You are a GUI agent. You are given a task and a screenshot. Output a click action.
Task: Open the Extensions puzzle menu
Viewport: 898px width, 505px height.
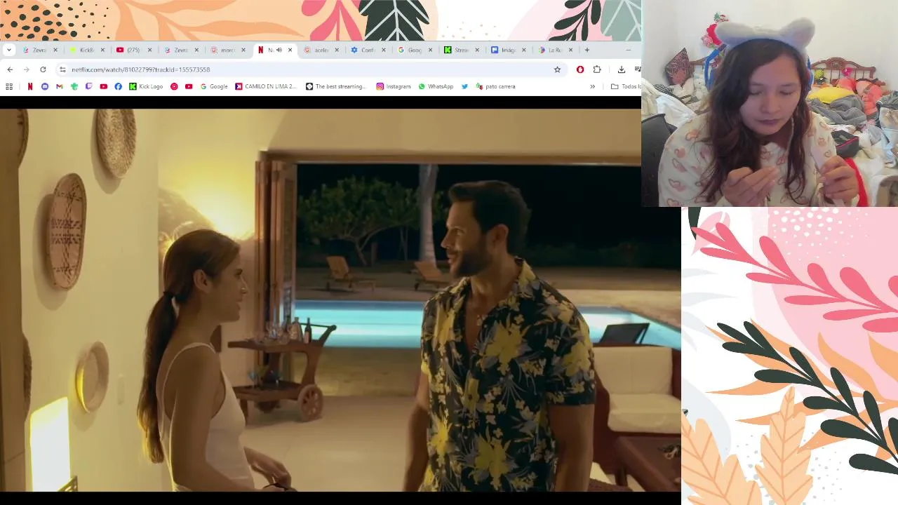pos(597,69)
